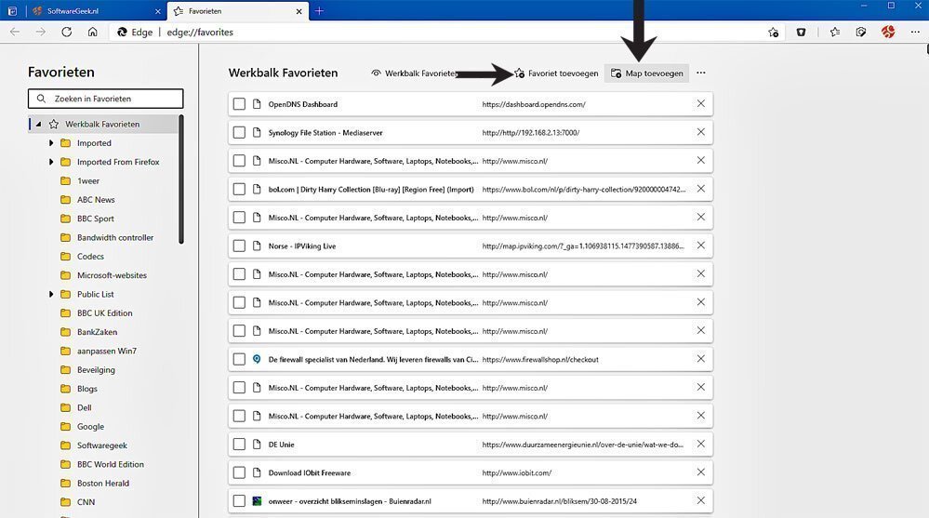Open the home page icon

[x=92, y=32]
